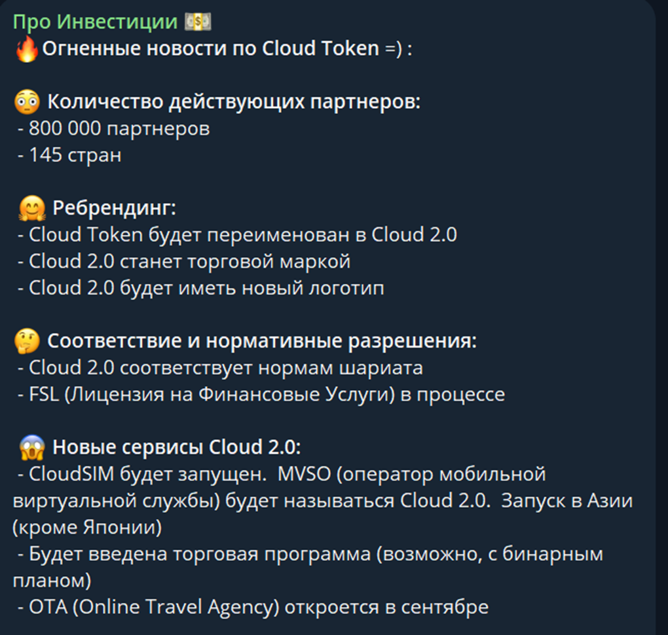
Task: Click the line about renaming to Cloud 2.0
Action: pos(241,235)
